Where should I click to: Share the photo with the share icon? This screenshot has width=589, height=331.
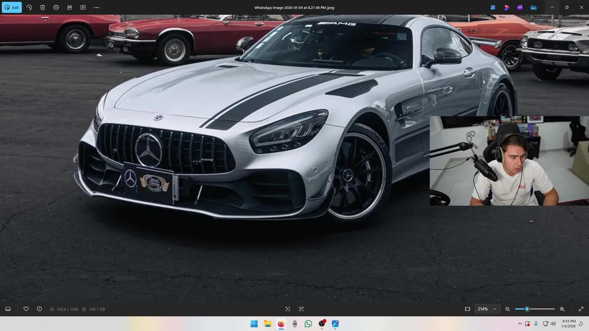69,7
